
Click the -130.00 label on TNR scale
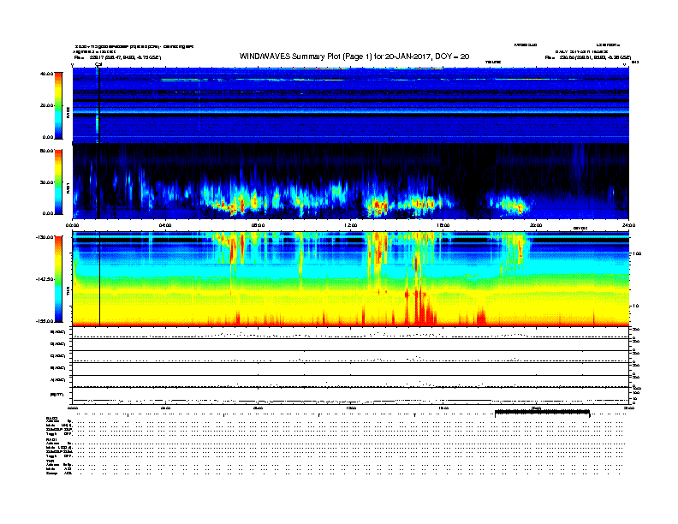(x=45, y=237)
